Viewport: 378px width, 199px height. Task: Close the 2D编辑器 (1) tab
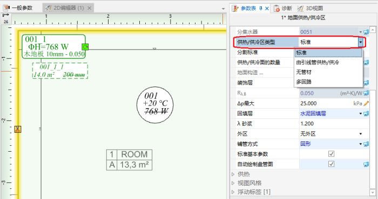[x=89, y=8]
